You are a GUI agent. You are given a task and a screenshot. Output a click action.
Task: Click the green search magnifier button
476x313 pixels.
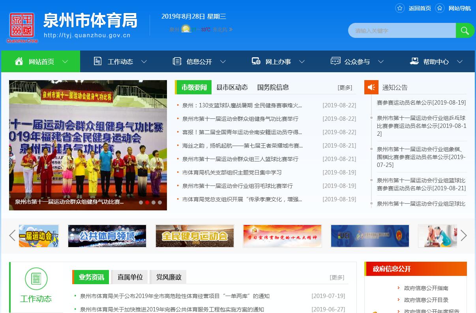tap(465, 30)
